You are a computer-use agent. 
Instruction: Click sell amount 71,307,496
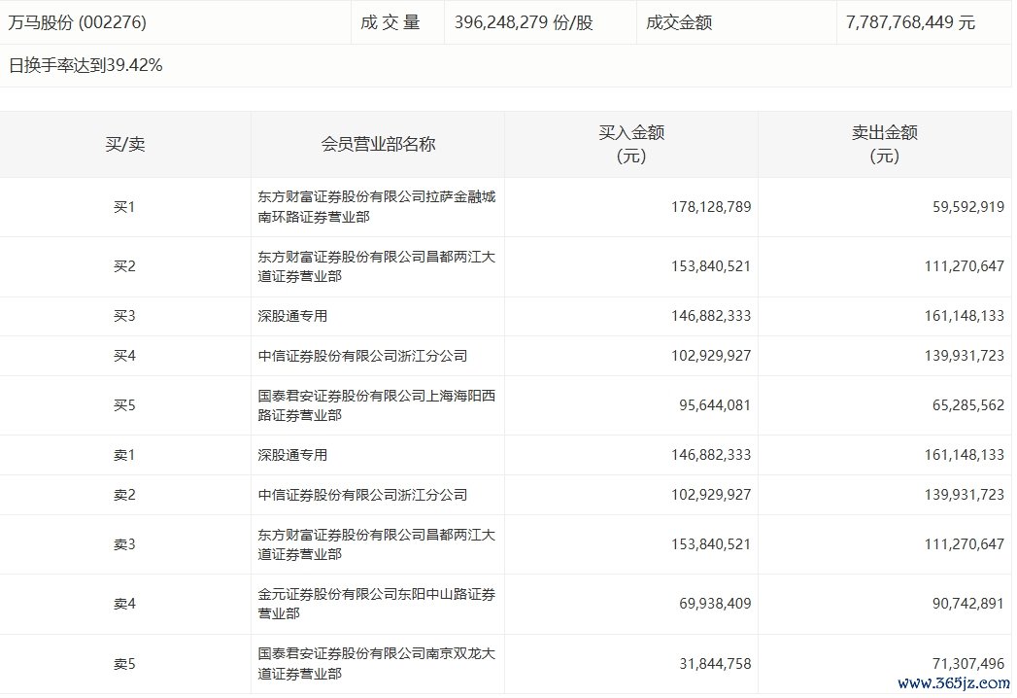coord(968,664)
